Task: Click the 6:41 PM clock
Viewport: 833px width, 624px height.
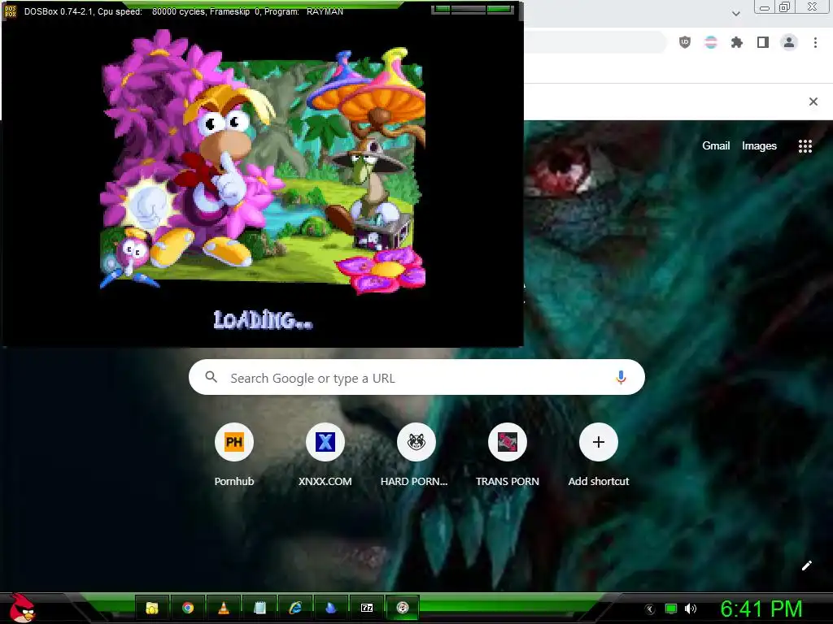Action: click(x=761, y=609)
